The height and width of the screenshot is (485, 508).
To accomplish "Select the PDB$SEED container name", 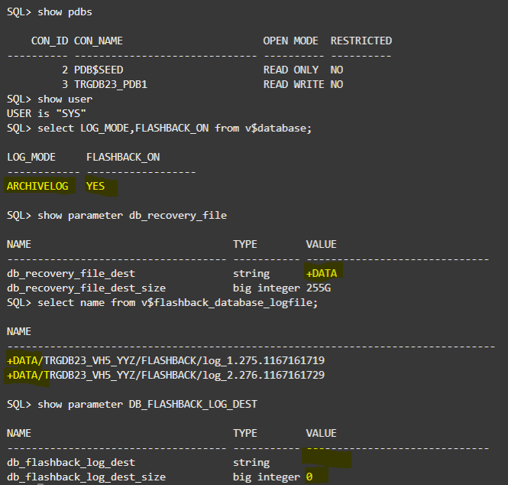I will coord(98,70).
